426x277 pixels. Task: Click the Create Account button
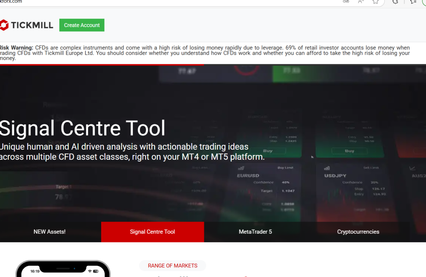point(82,25)
